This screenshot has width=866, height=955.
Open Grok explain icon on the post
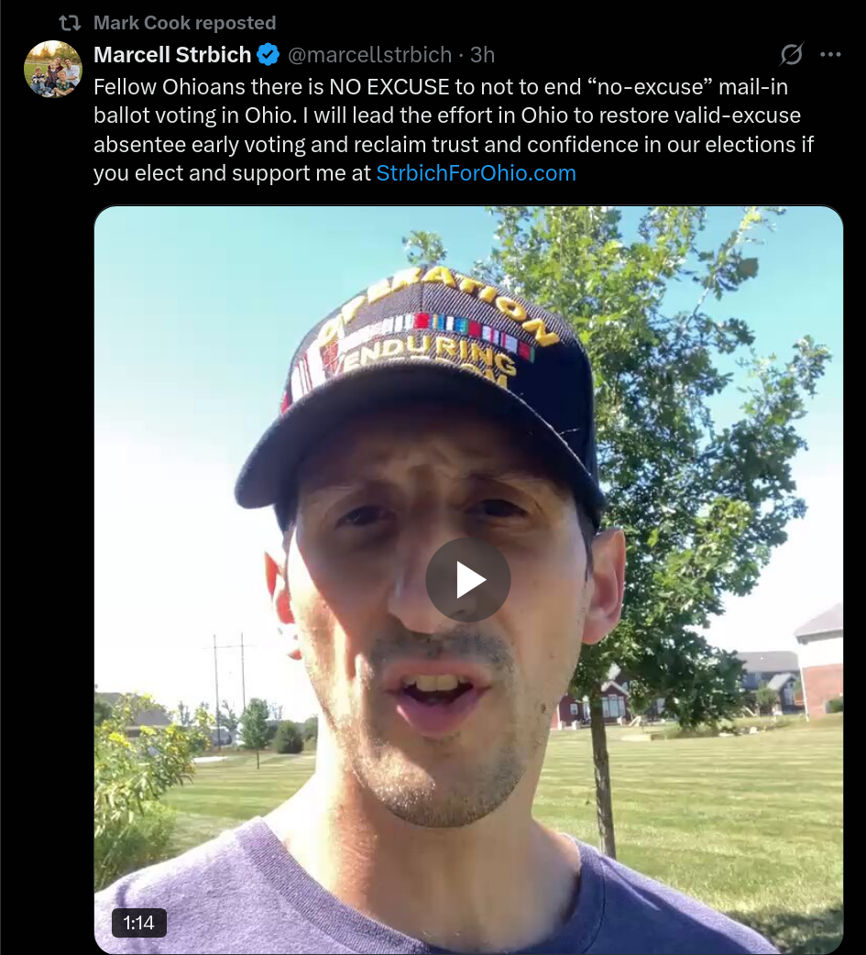pyautogui.click(x=792, y=55)
